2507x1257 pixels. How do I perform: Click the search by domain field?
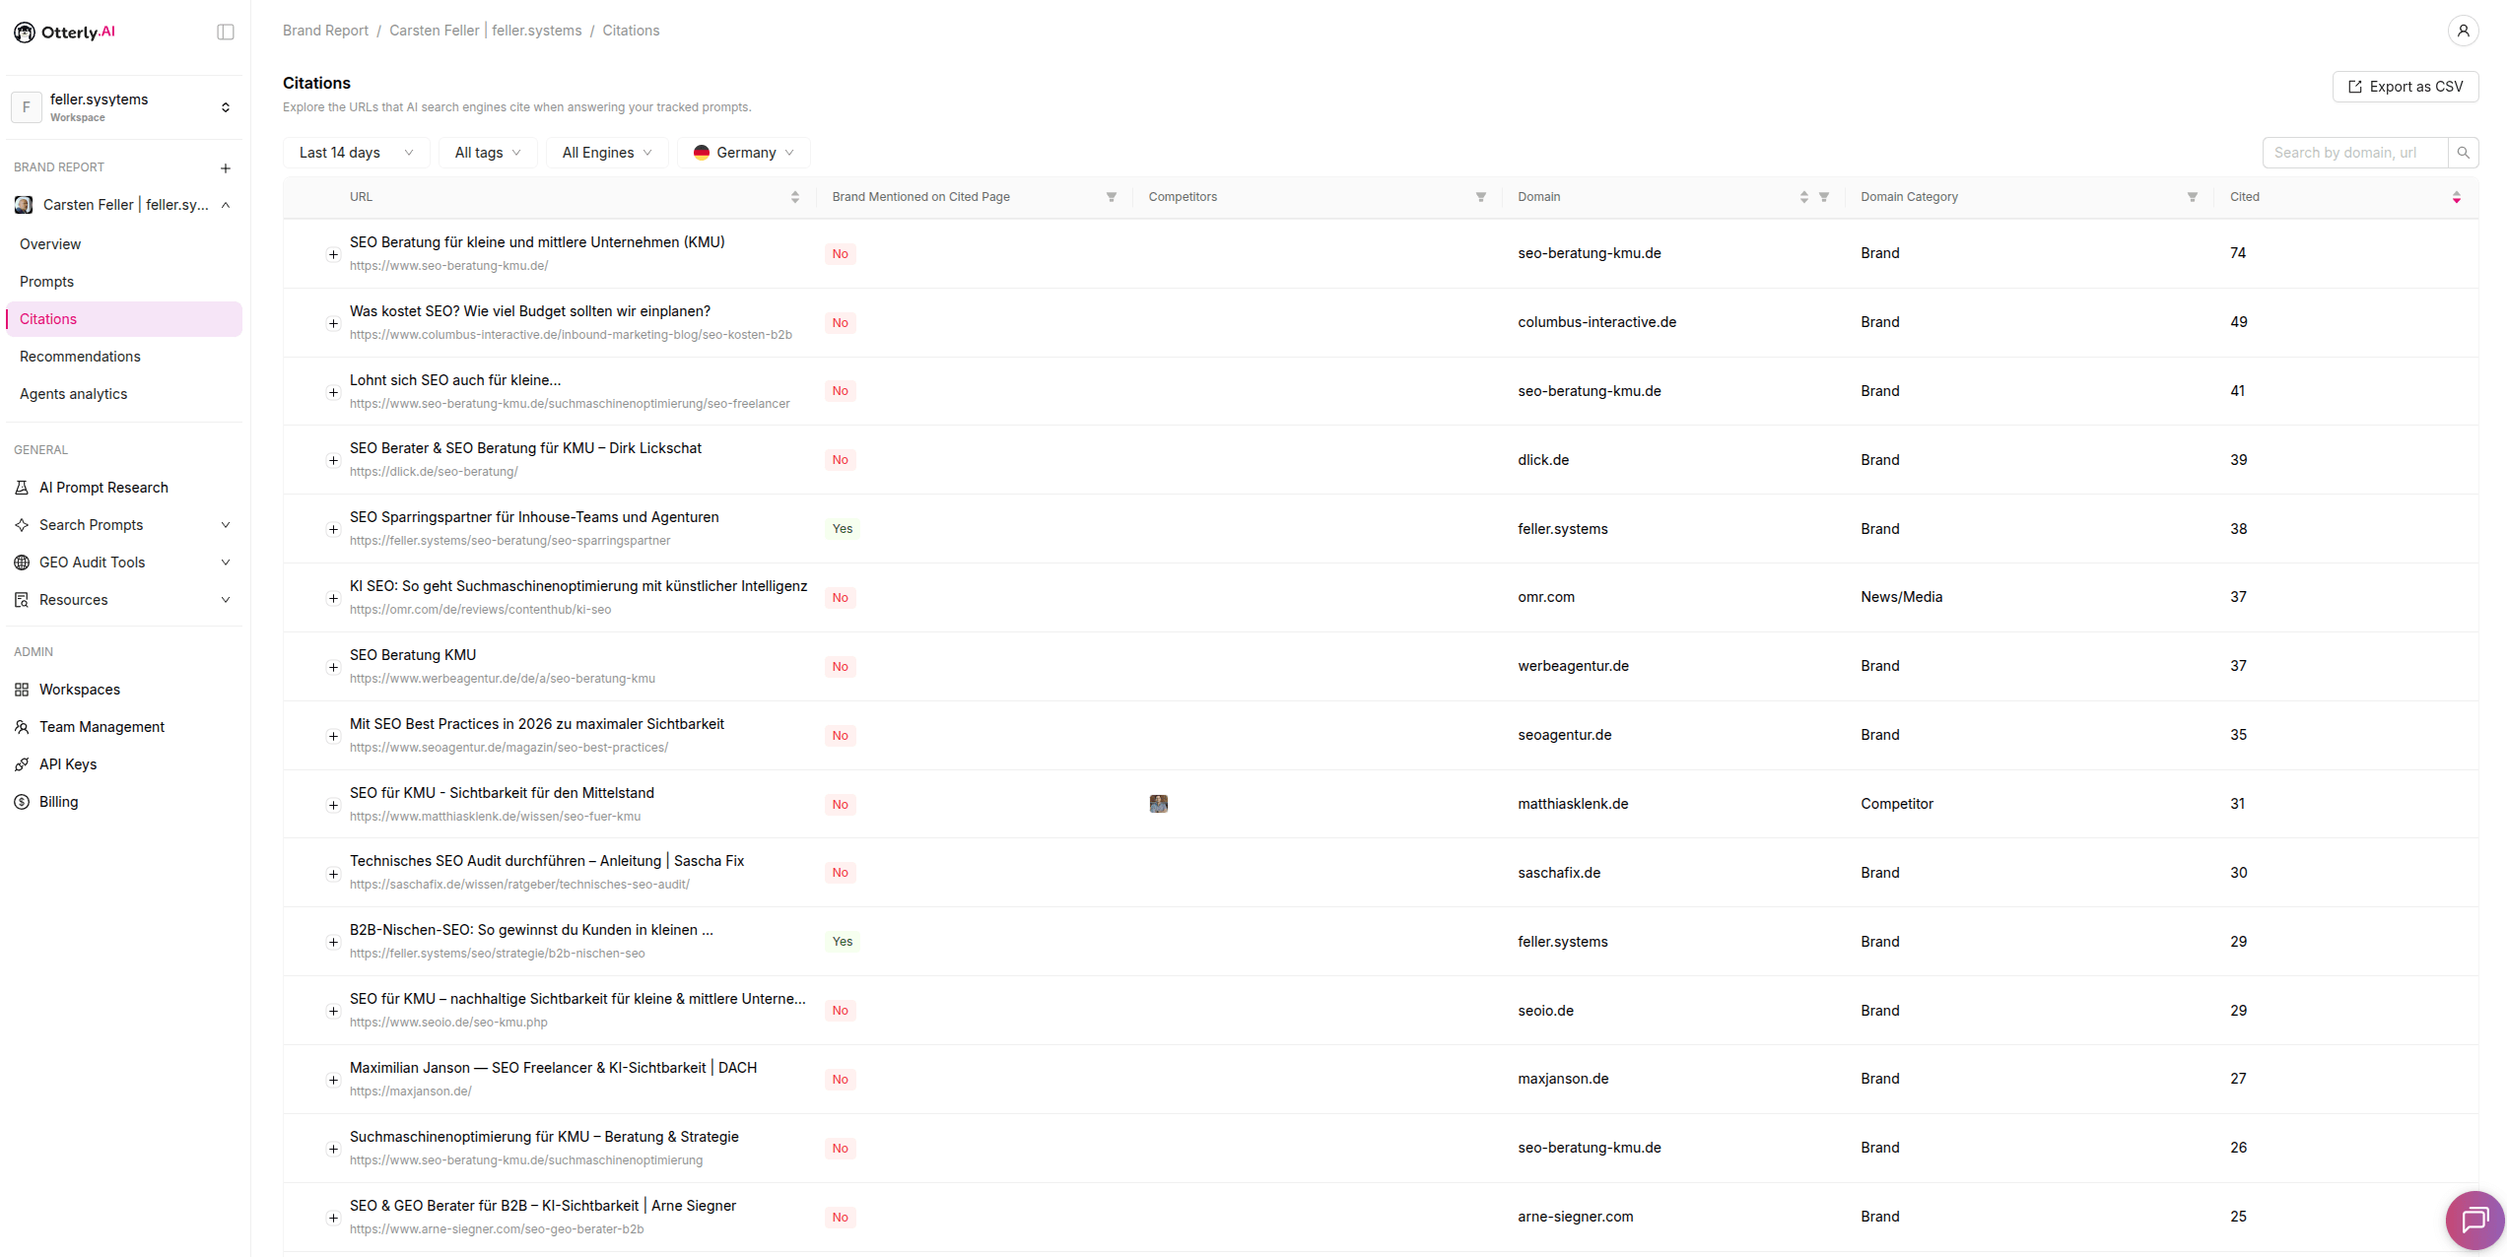click(x=2355, y=153)
